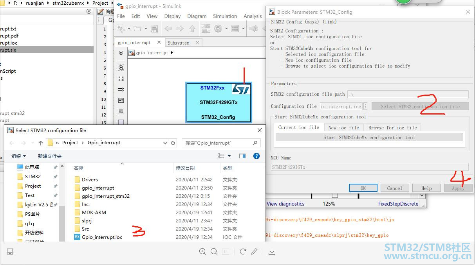This screenshot has width=475, height=265.
Task: Click the Rotate icon in bottom viewer bar
Action: tap(243, 251)
